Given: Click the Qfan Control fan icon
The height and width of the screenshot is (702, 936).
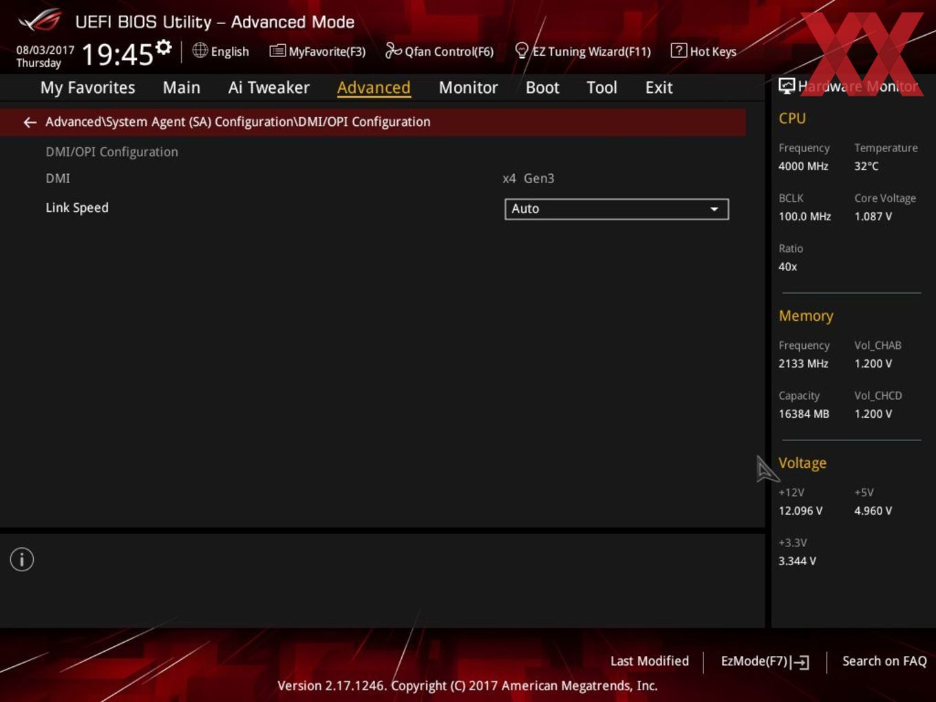Looking at the screenshot, I should coord(393,50).
